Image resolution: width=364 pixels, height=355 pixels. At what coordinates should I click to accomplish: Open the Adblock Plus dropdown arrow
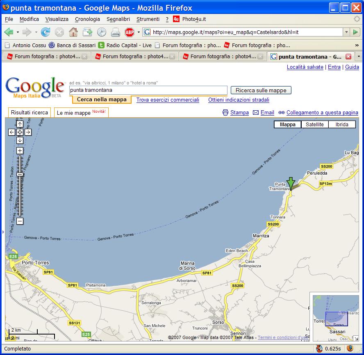[x=139, y=32]
